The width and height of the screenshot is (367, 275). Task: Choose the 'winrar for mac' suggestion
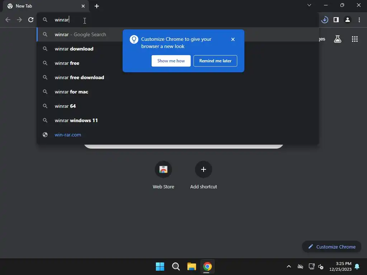pos(178,92)
